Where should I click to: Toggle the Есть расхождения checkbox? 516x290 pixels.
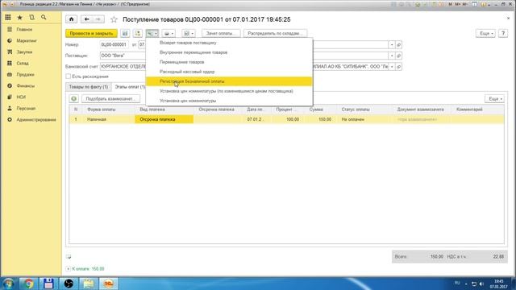[x=68, y=77]
